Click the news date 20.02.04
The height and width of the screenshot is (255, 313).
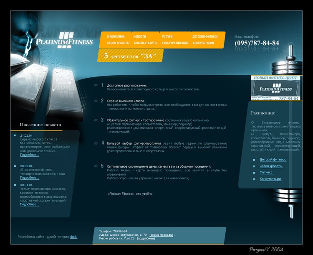click(26, 166)
